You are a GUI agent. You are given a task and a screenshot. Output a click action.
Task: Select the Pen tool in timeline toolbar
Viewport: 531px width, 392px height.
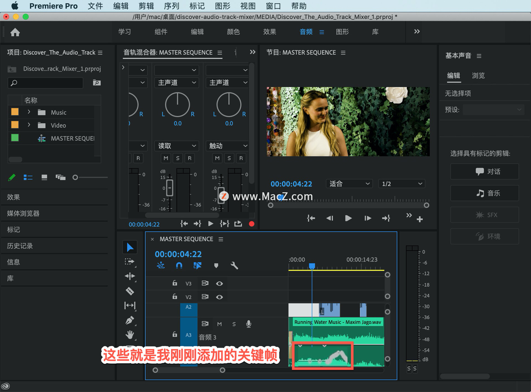pyautogui.click(x=130, y=320)
